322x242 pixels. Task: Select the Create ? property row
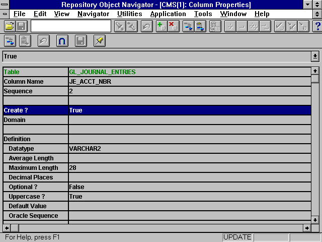[35, 110]
